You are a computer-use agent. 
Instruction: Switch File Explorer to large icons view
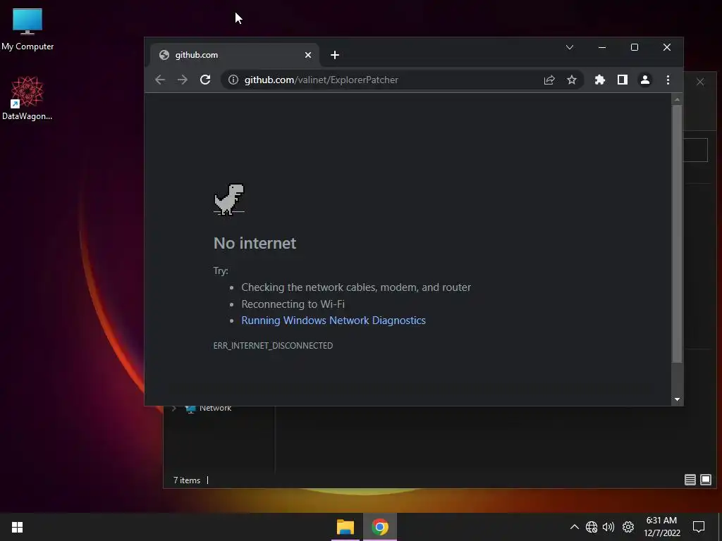pos(705,480)
